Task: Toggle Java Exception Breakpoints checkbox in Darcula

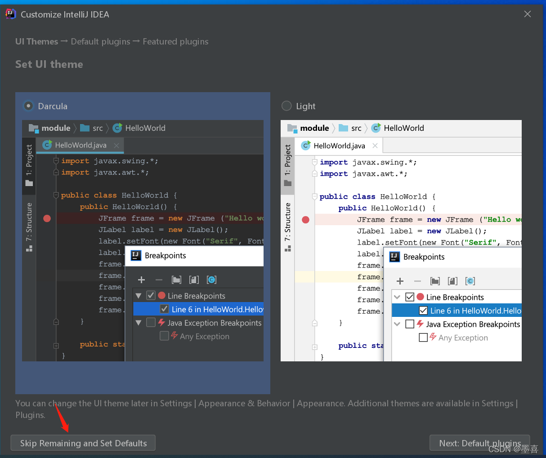Action: coord(151,322)
